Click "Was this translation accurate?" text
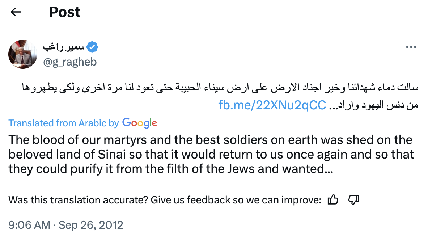The image size is (428, 240). 78,200
